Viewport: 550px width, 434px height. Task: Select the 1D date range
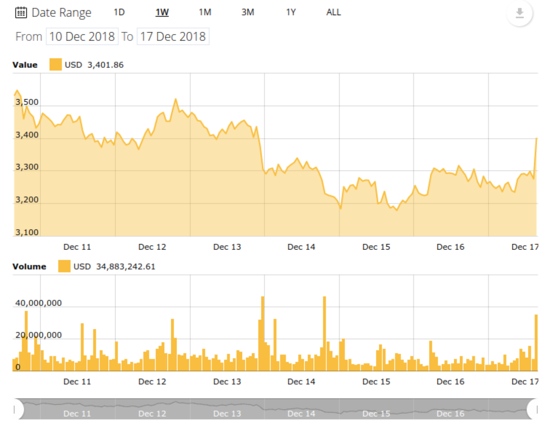point(119,12)
